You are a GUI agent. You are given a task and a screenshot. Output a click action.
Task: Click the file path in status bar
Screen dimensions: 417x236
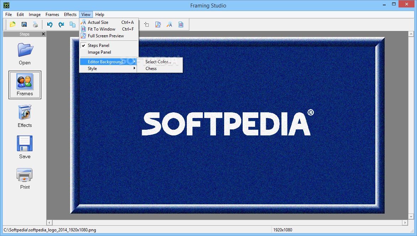pos(50,230)
